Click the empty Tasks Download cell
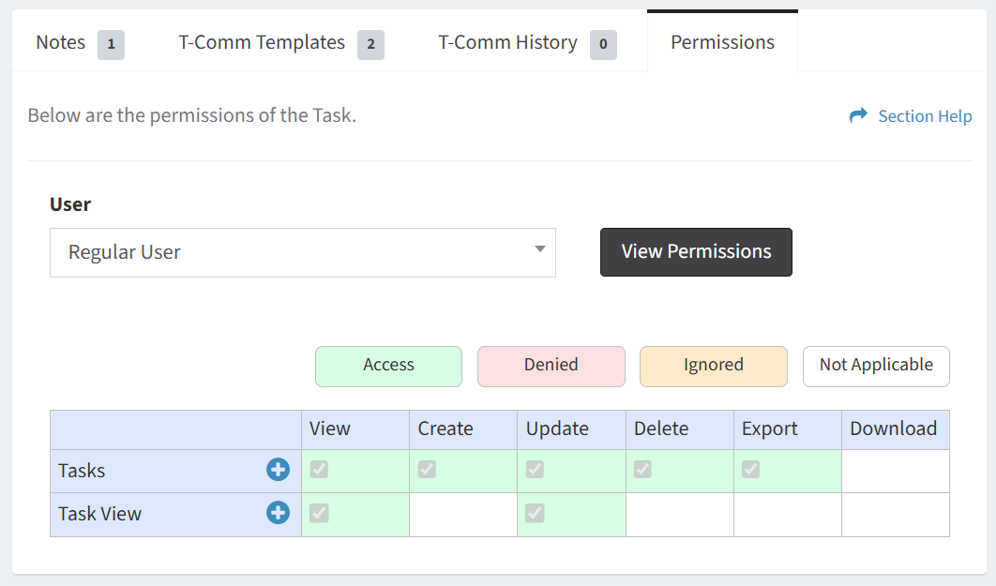Screen dimensions: 996x586 tap(895, 471)
